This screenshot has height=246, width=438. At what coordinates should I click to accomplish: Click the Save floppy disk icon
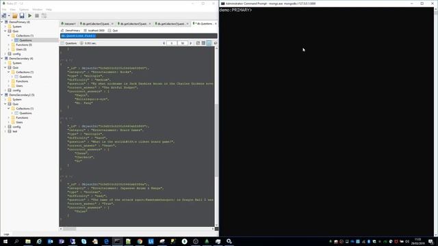22,16
